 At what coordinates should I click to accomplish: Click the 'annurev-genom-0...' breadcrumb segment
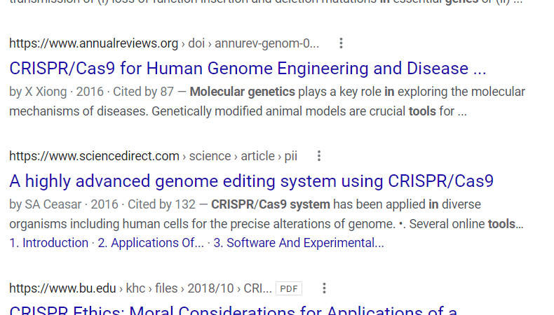266,43
